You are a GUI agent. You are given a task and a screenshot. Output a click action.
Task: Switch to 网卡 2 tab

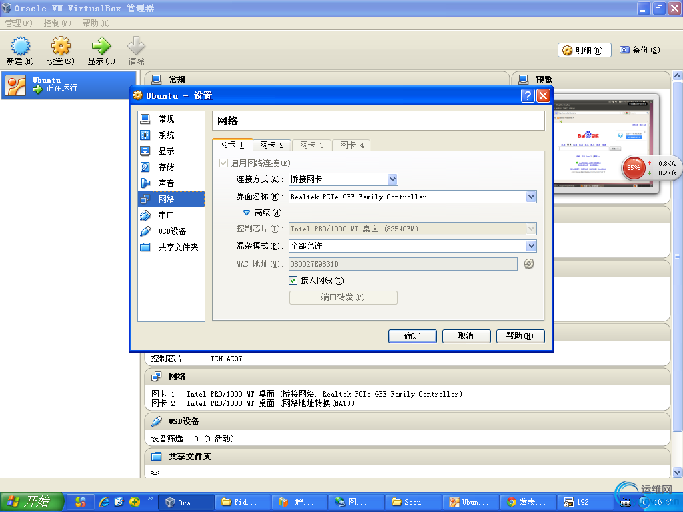(272, 145)
